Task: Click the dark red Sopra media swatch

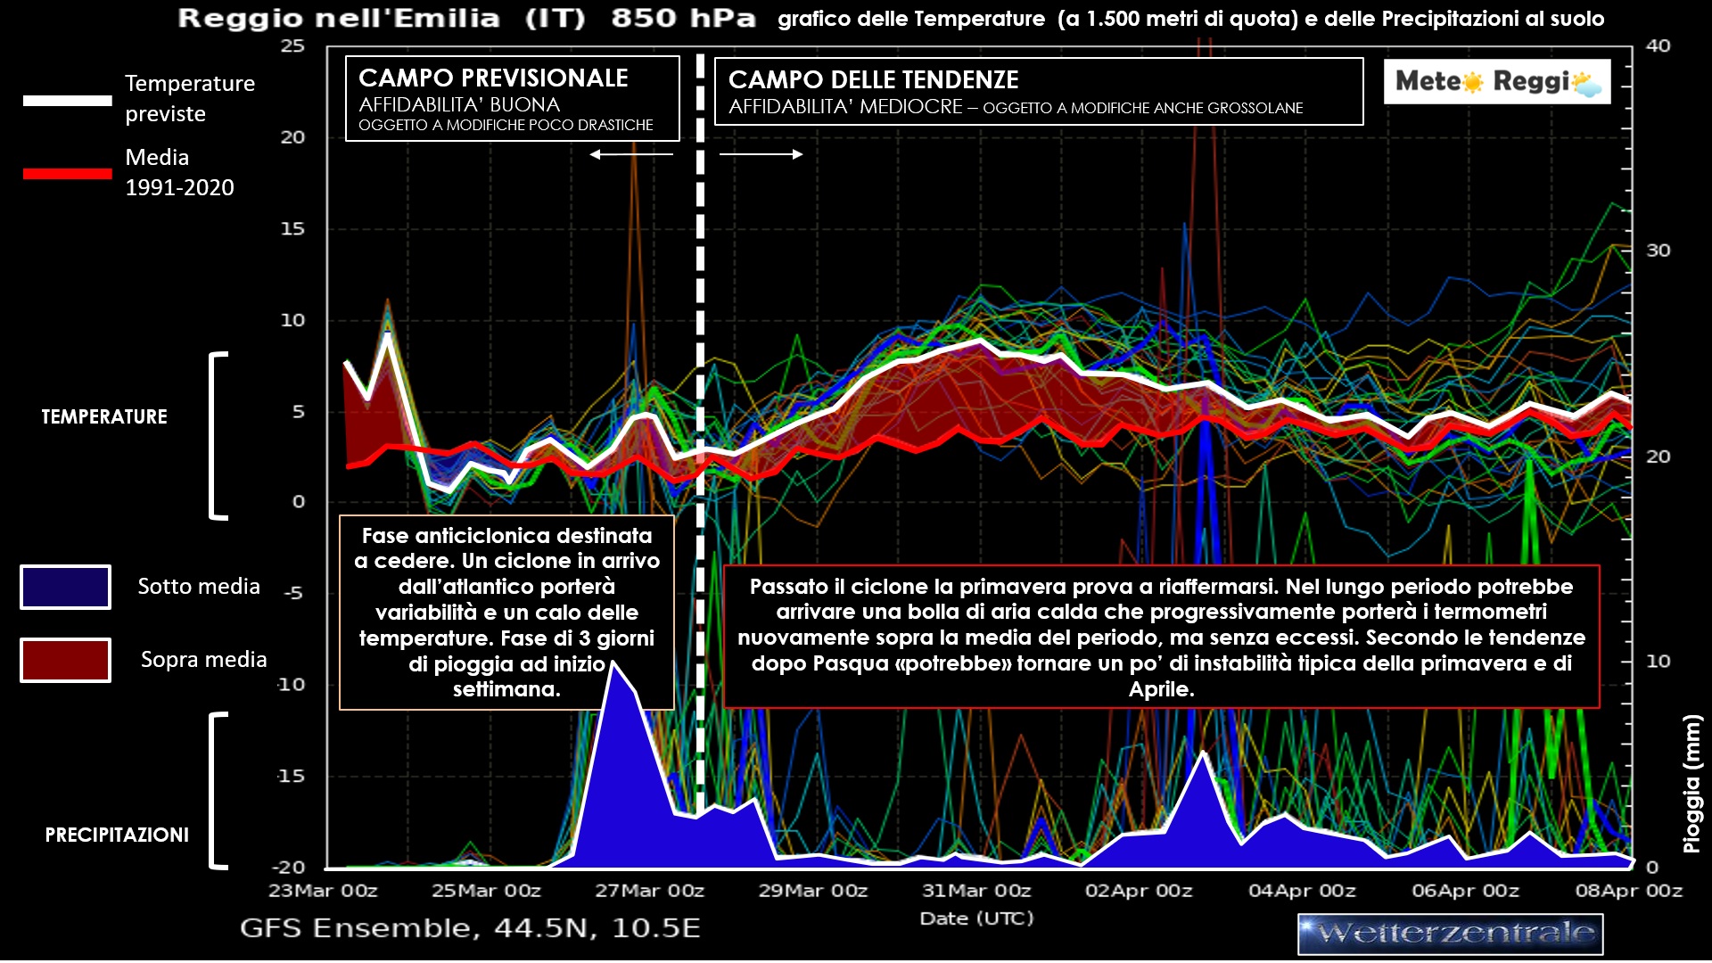Action: tap(65, 660)
